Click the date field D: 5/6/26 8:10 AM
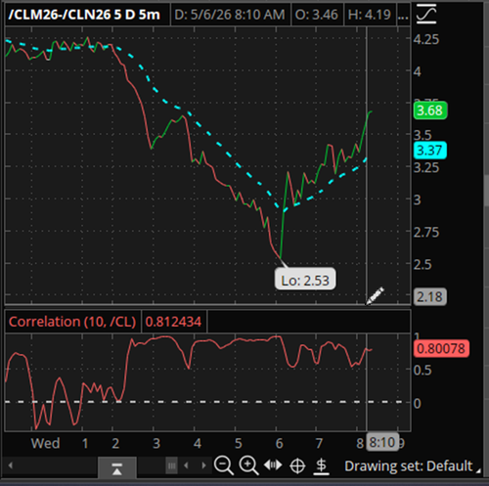489x486 pixels. [x=230, y=15]
